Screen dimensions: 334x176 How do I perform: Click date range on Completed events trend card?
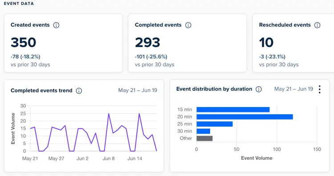tap(138, 90)
